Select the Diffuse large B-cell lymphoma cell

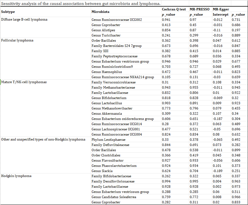[24, 20]
